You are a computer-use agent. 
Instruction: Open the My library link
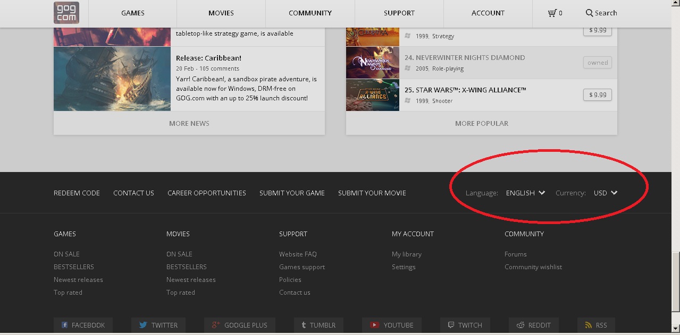tap(407, 254)
